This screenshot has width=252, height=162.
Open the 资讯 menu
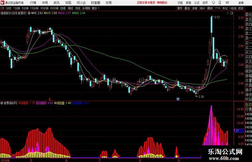click(56, 3)
